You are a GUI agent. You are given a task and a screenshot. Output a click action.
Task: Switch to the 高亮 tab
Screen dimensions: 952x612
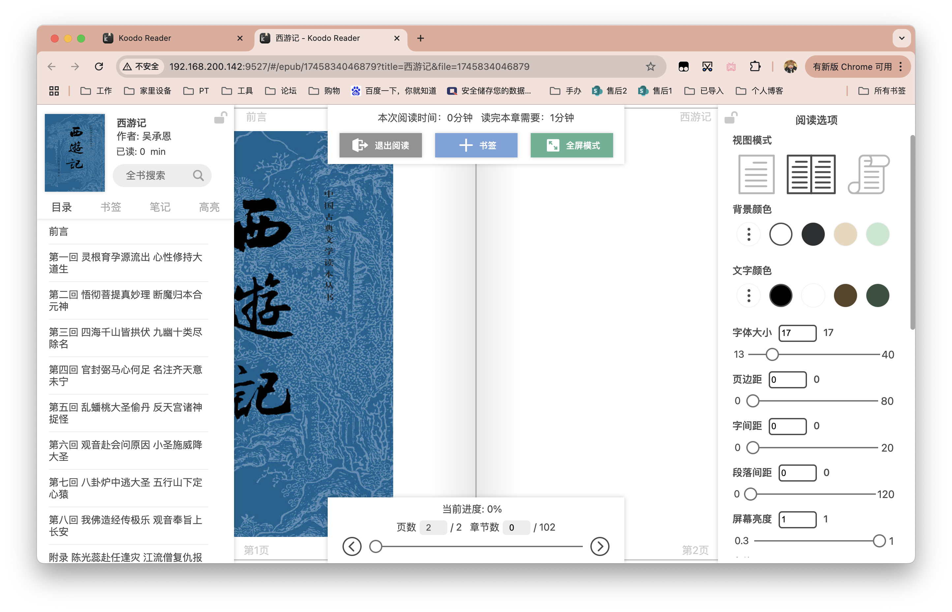pyautogui.click(x=209, y=207)
